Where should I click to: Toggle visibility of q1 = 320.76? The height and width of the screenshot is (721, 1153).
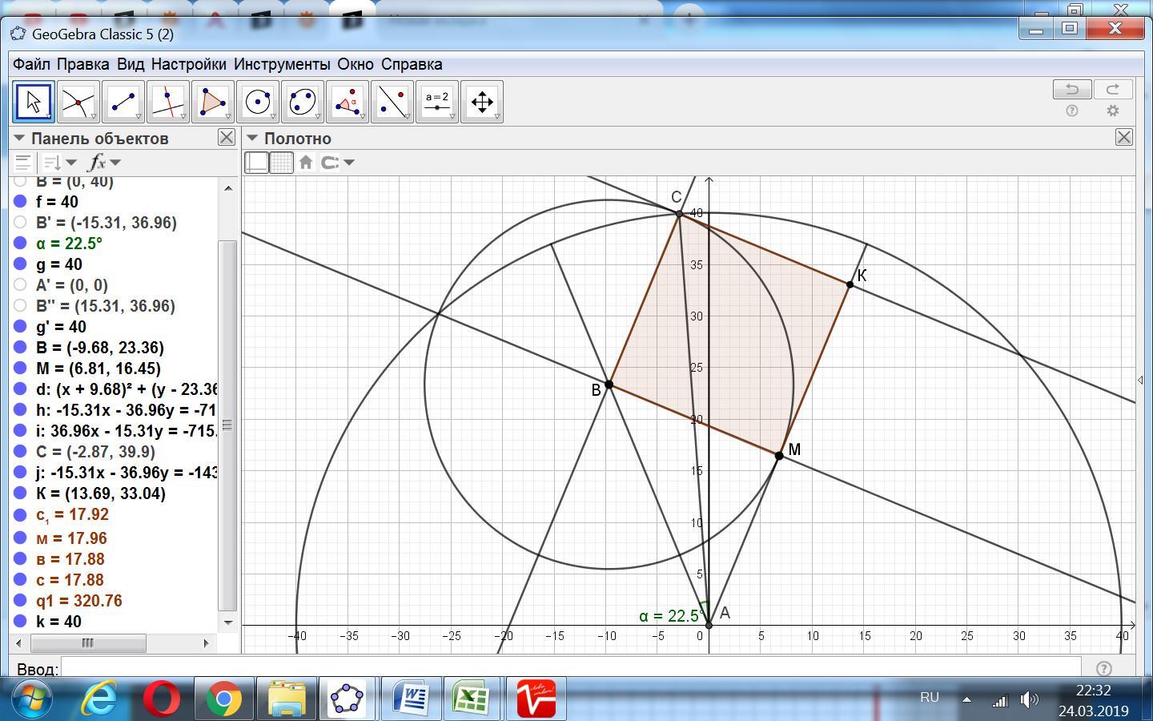(21, 601)
